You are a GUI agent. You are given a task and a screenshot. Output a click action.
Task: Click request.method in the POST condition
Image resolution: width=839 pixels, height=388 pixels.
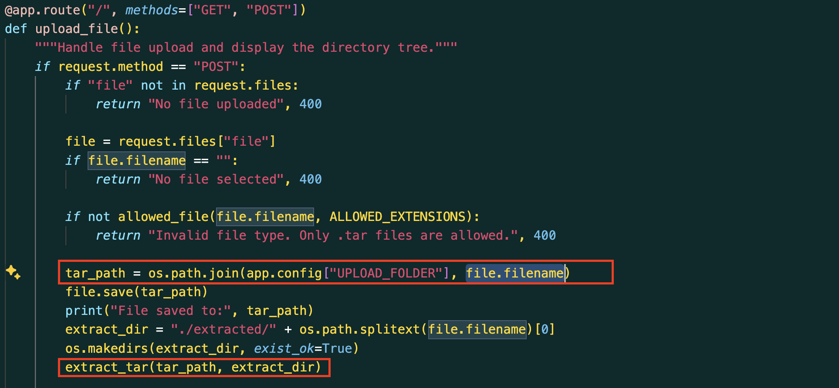point(111,67)
